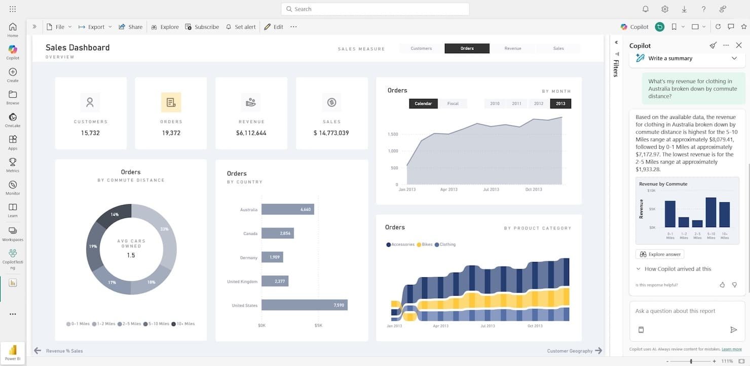This screenshot has width=750, height=366.
Task: Give a thumbs up on Copilot's response
Action: [722, 284]
